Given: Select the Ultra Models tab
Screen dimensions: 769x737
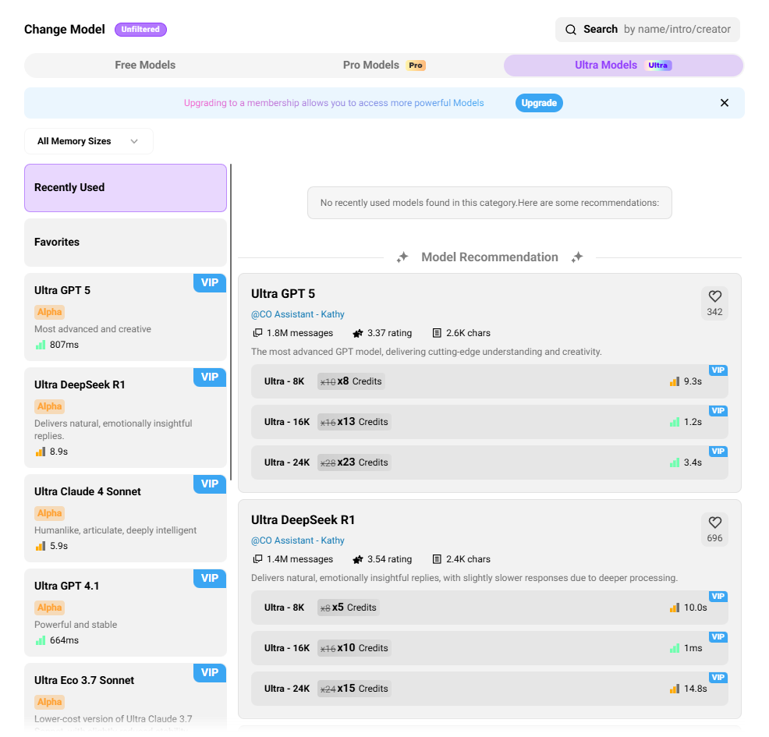Looking at the screenshot, I should (x=623, y=66).
